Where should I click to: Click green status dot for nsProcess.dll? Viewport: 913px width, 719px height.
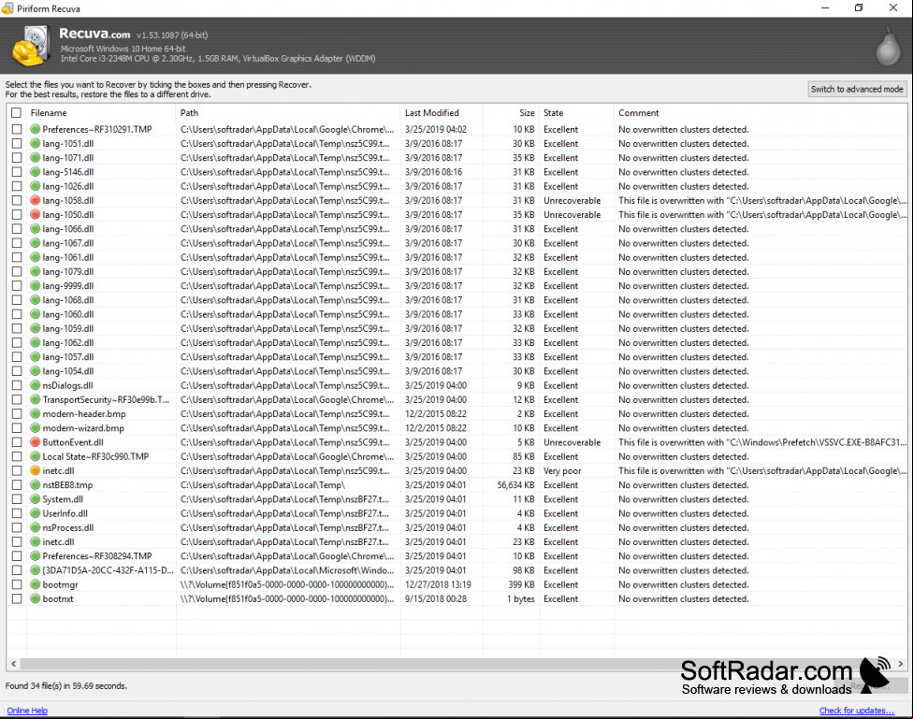pyautogui.click(x=35, y=527)
